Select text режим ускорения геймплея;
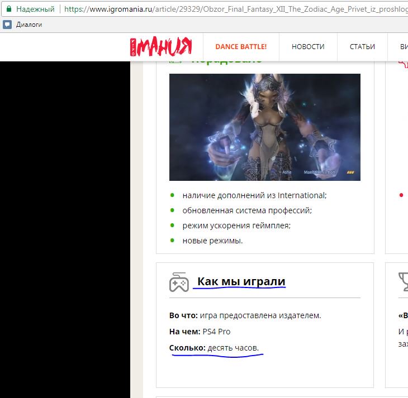 236,226
